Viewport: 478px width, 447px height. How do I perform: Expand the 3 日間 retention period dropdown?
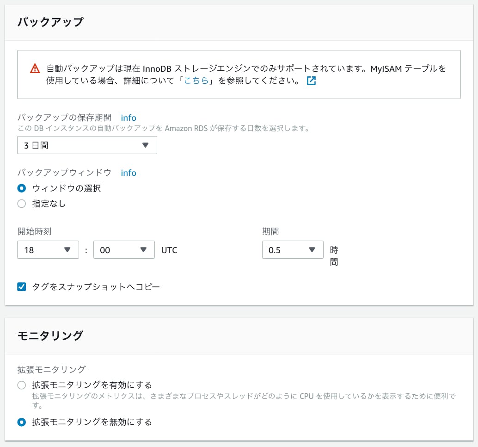pos(87,145)
